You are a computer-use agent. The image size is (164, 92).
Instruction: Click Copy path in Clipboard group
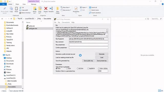click(24, 10)
